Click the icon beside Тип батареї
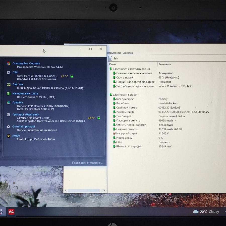 pos(114,116)
